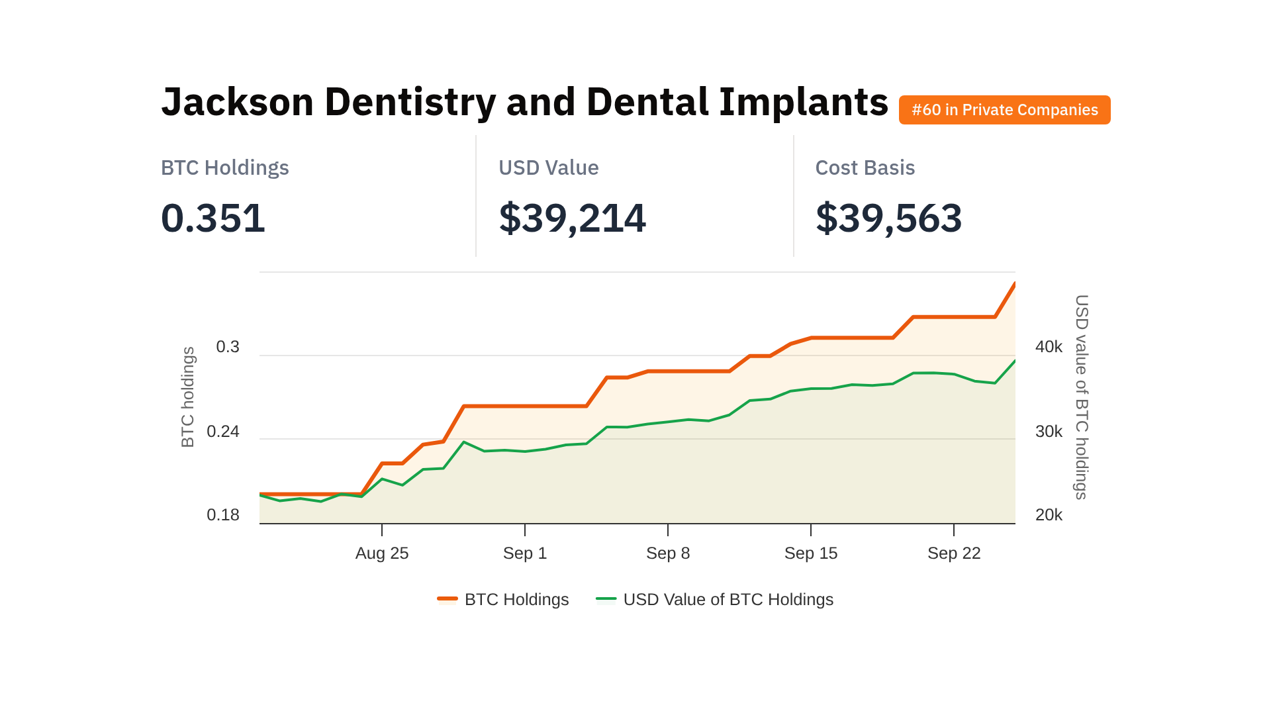Click the green USD Value legend swatch
The image size is (1271, 715).
tap(606, 599)
